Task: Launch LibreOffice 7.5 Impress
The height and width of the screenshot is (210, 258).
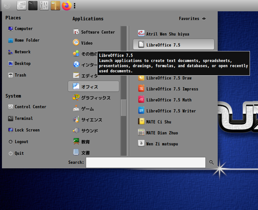Action: click(174, 89)
